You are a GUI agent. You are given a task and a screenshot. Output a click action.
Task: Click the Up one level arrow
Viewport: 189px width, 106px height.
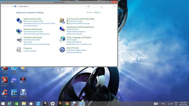coord(12,6)
